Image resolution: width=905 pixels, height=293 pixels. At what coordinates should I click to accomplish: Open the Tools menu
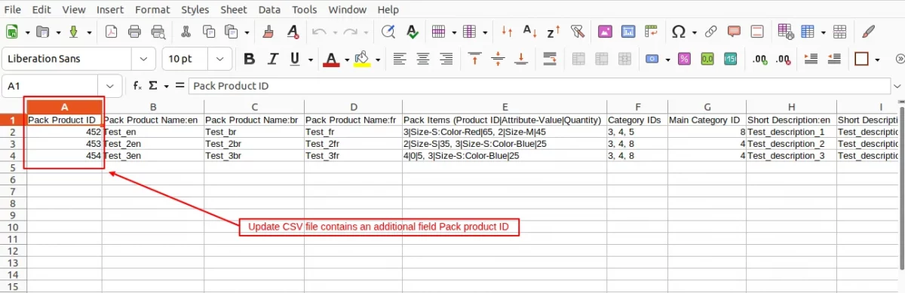pos(305,10)
